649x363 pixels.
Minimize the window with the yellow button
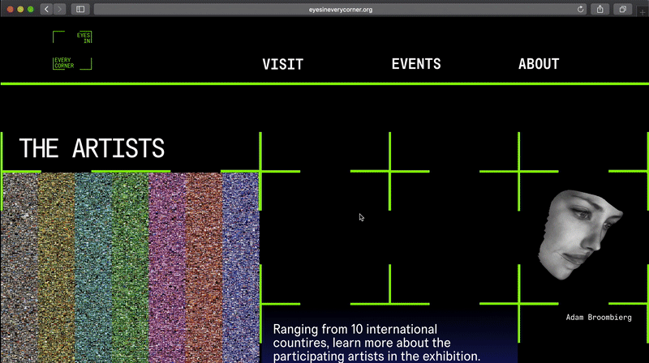tap(20, 9)
